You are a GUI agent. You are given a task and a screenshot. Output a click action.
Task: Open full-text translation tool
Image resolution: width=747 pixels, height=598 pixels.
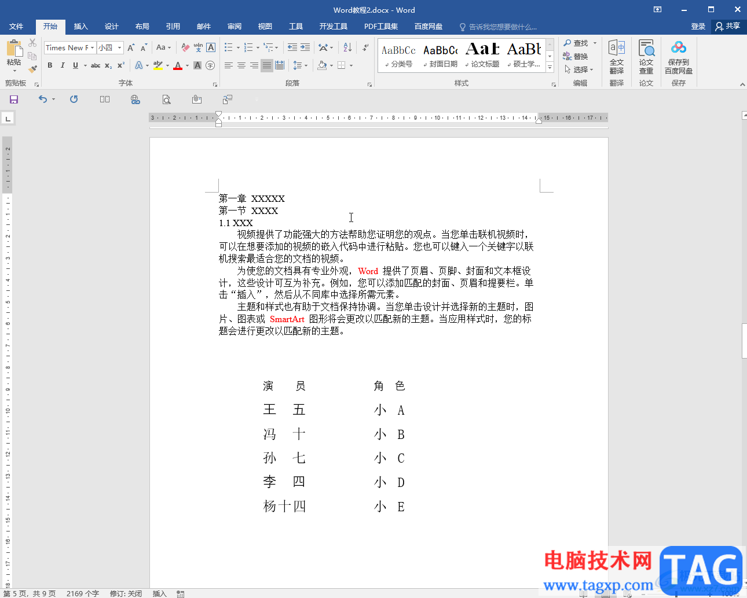tap(617, 57)
